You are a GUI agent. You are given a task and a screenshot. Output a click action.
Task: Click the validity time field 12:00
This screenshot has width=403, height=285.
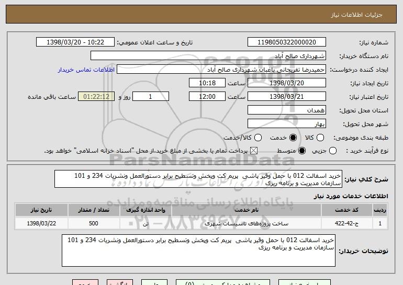coord(207,97)
